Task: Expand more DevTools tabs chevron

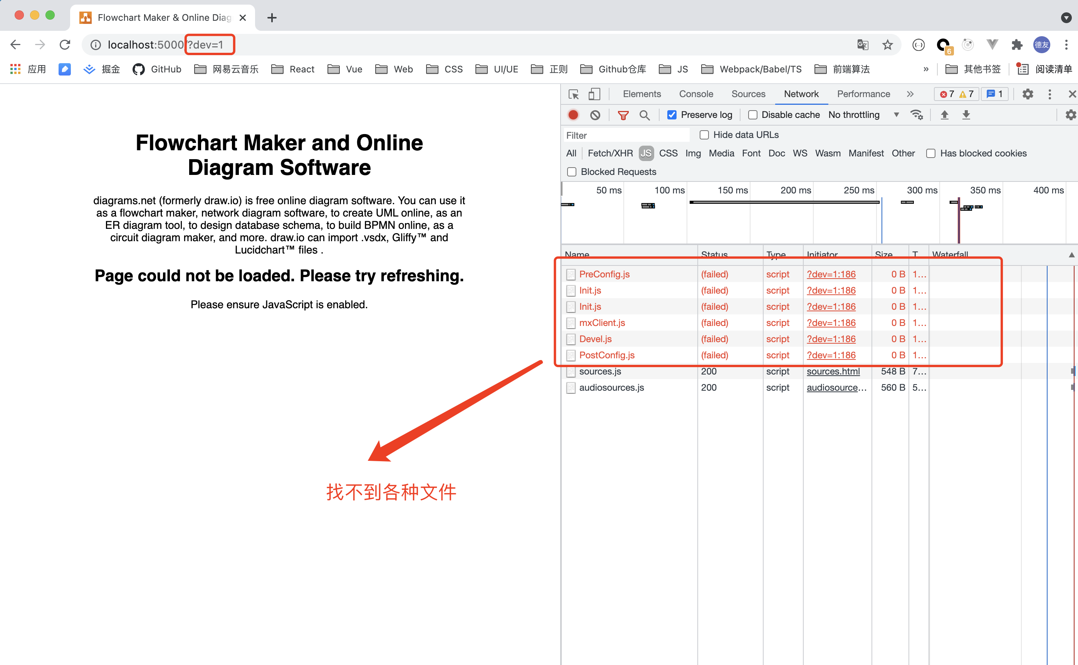Action: [910, 94]
